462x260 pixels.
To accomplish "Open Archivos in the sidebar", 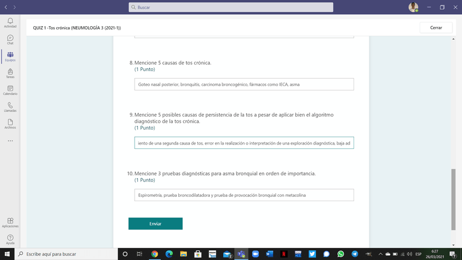I will 10,124.
